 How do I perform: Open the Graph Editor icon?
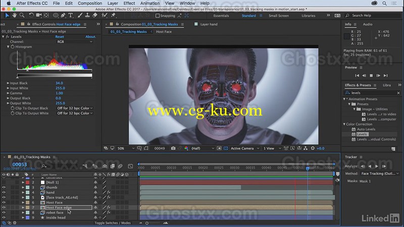click(x=130, y=166)
